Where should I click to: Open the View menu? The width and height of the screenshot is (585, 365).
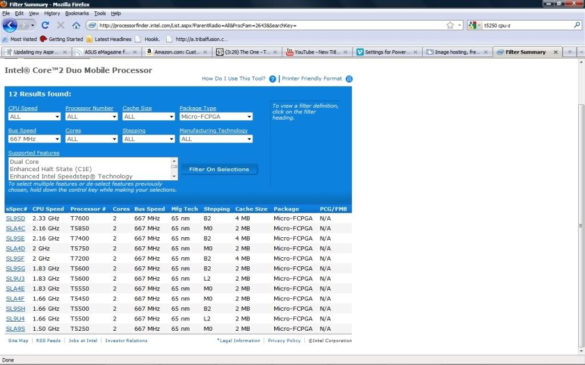coord(34,14)
